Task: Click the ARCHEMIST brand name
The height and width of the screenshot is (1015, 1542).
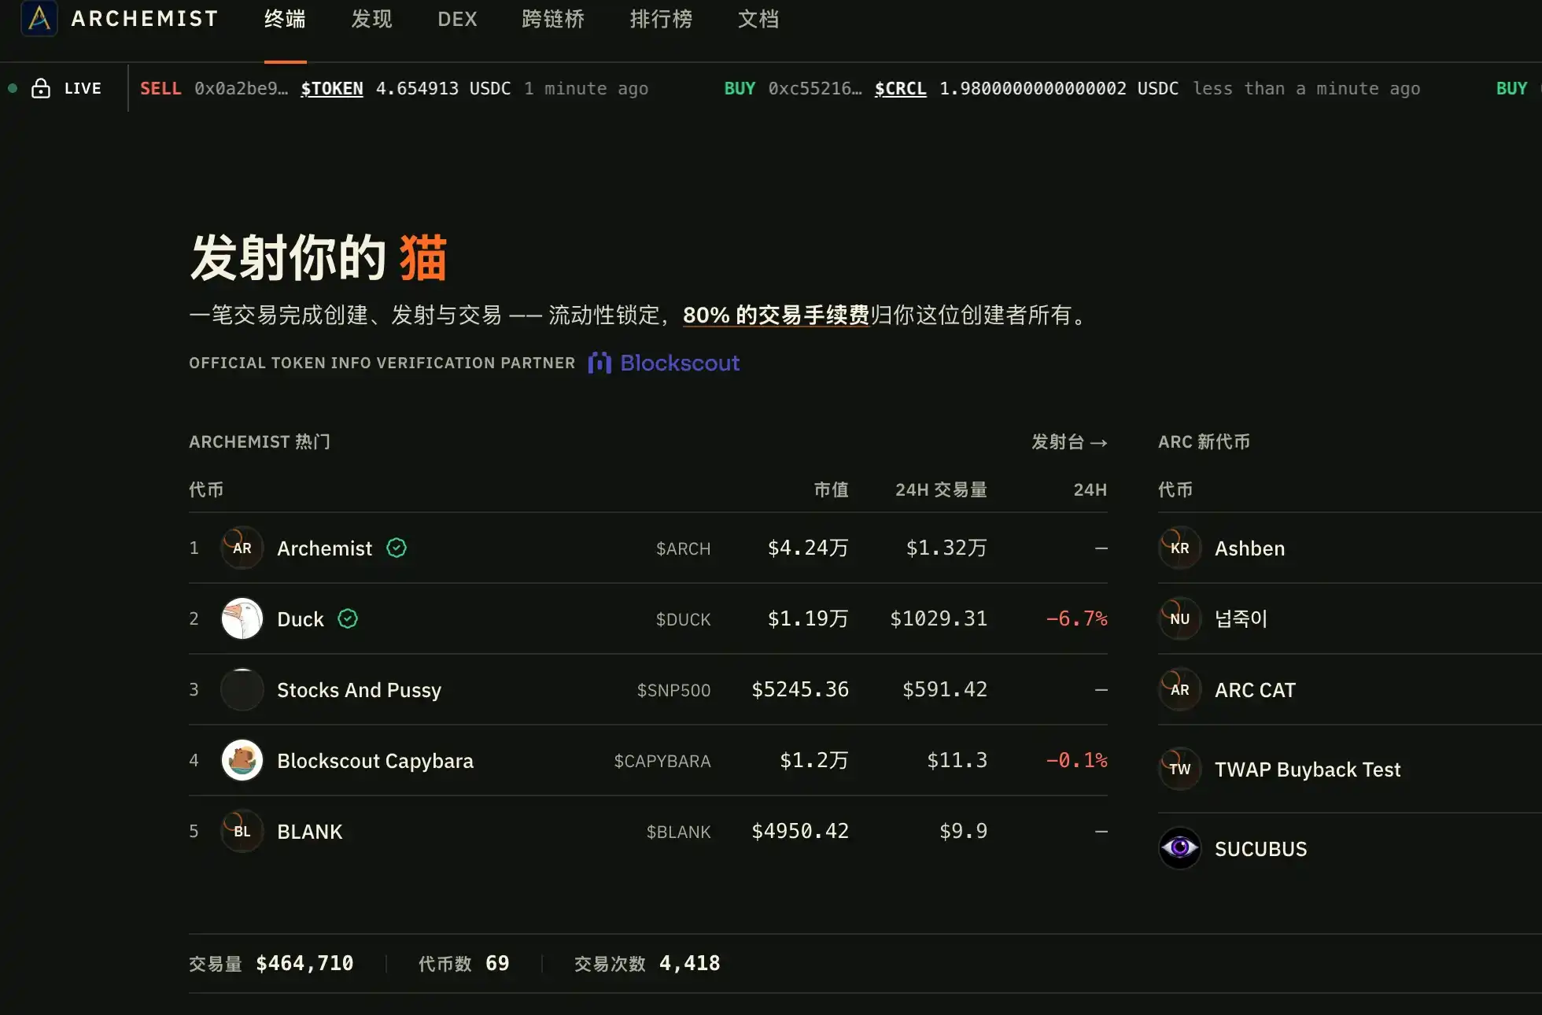Action: point(145,18)
